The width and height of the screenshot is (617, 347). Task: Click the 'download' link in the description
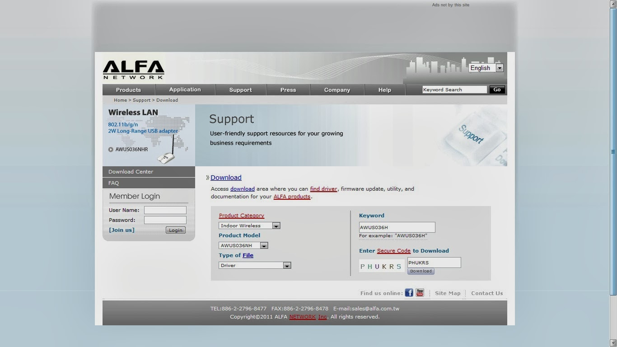[x=243, y=189]
